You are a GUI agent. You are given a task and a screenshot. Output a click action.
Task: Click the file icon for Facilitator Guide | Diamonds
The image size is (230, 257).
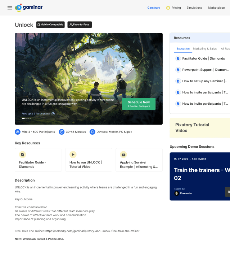(178, 58)
